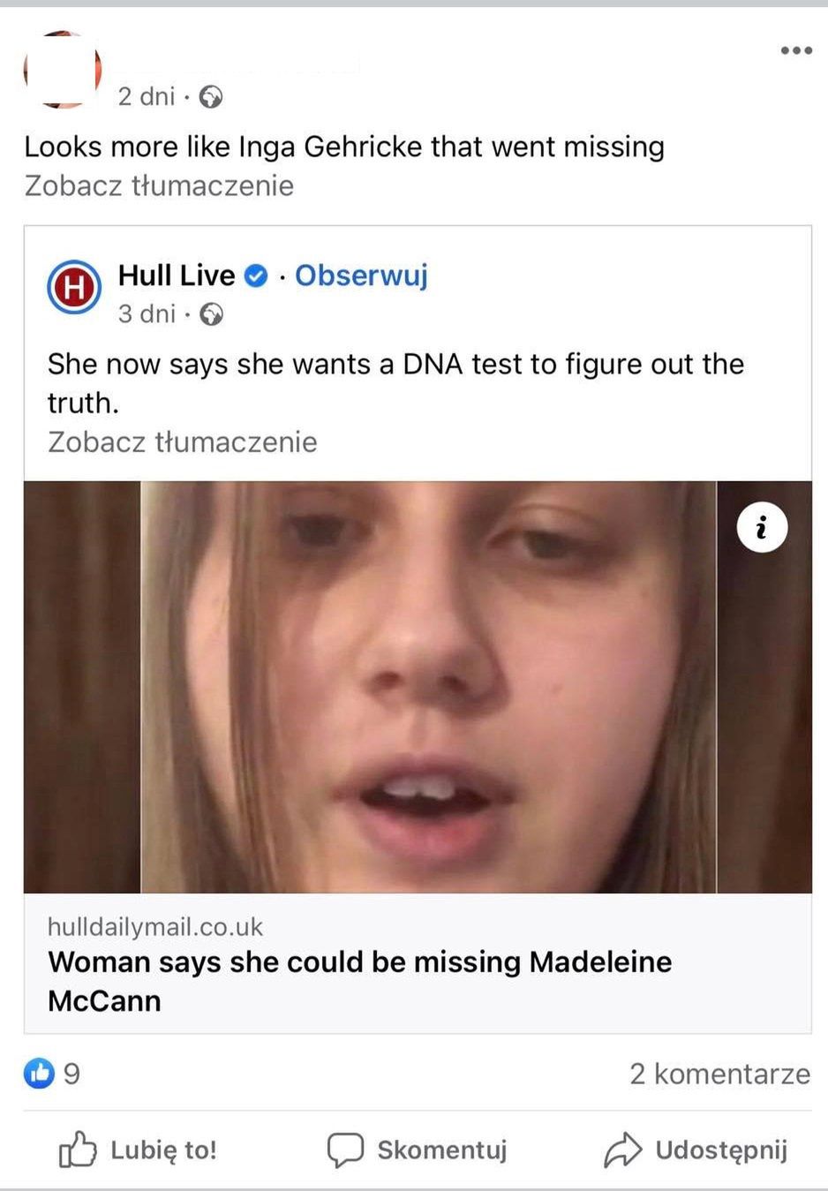Click the "3 dni" shared post timestamp
The width and height of the screenshot is (828, 1191).
point(147,314)
